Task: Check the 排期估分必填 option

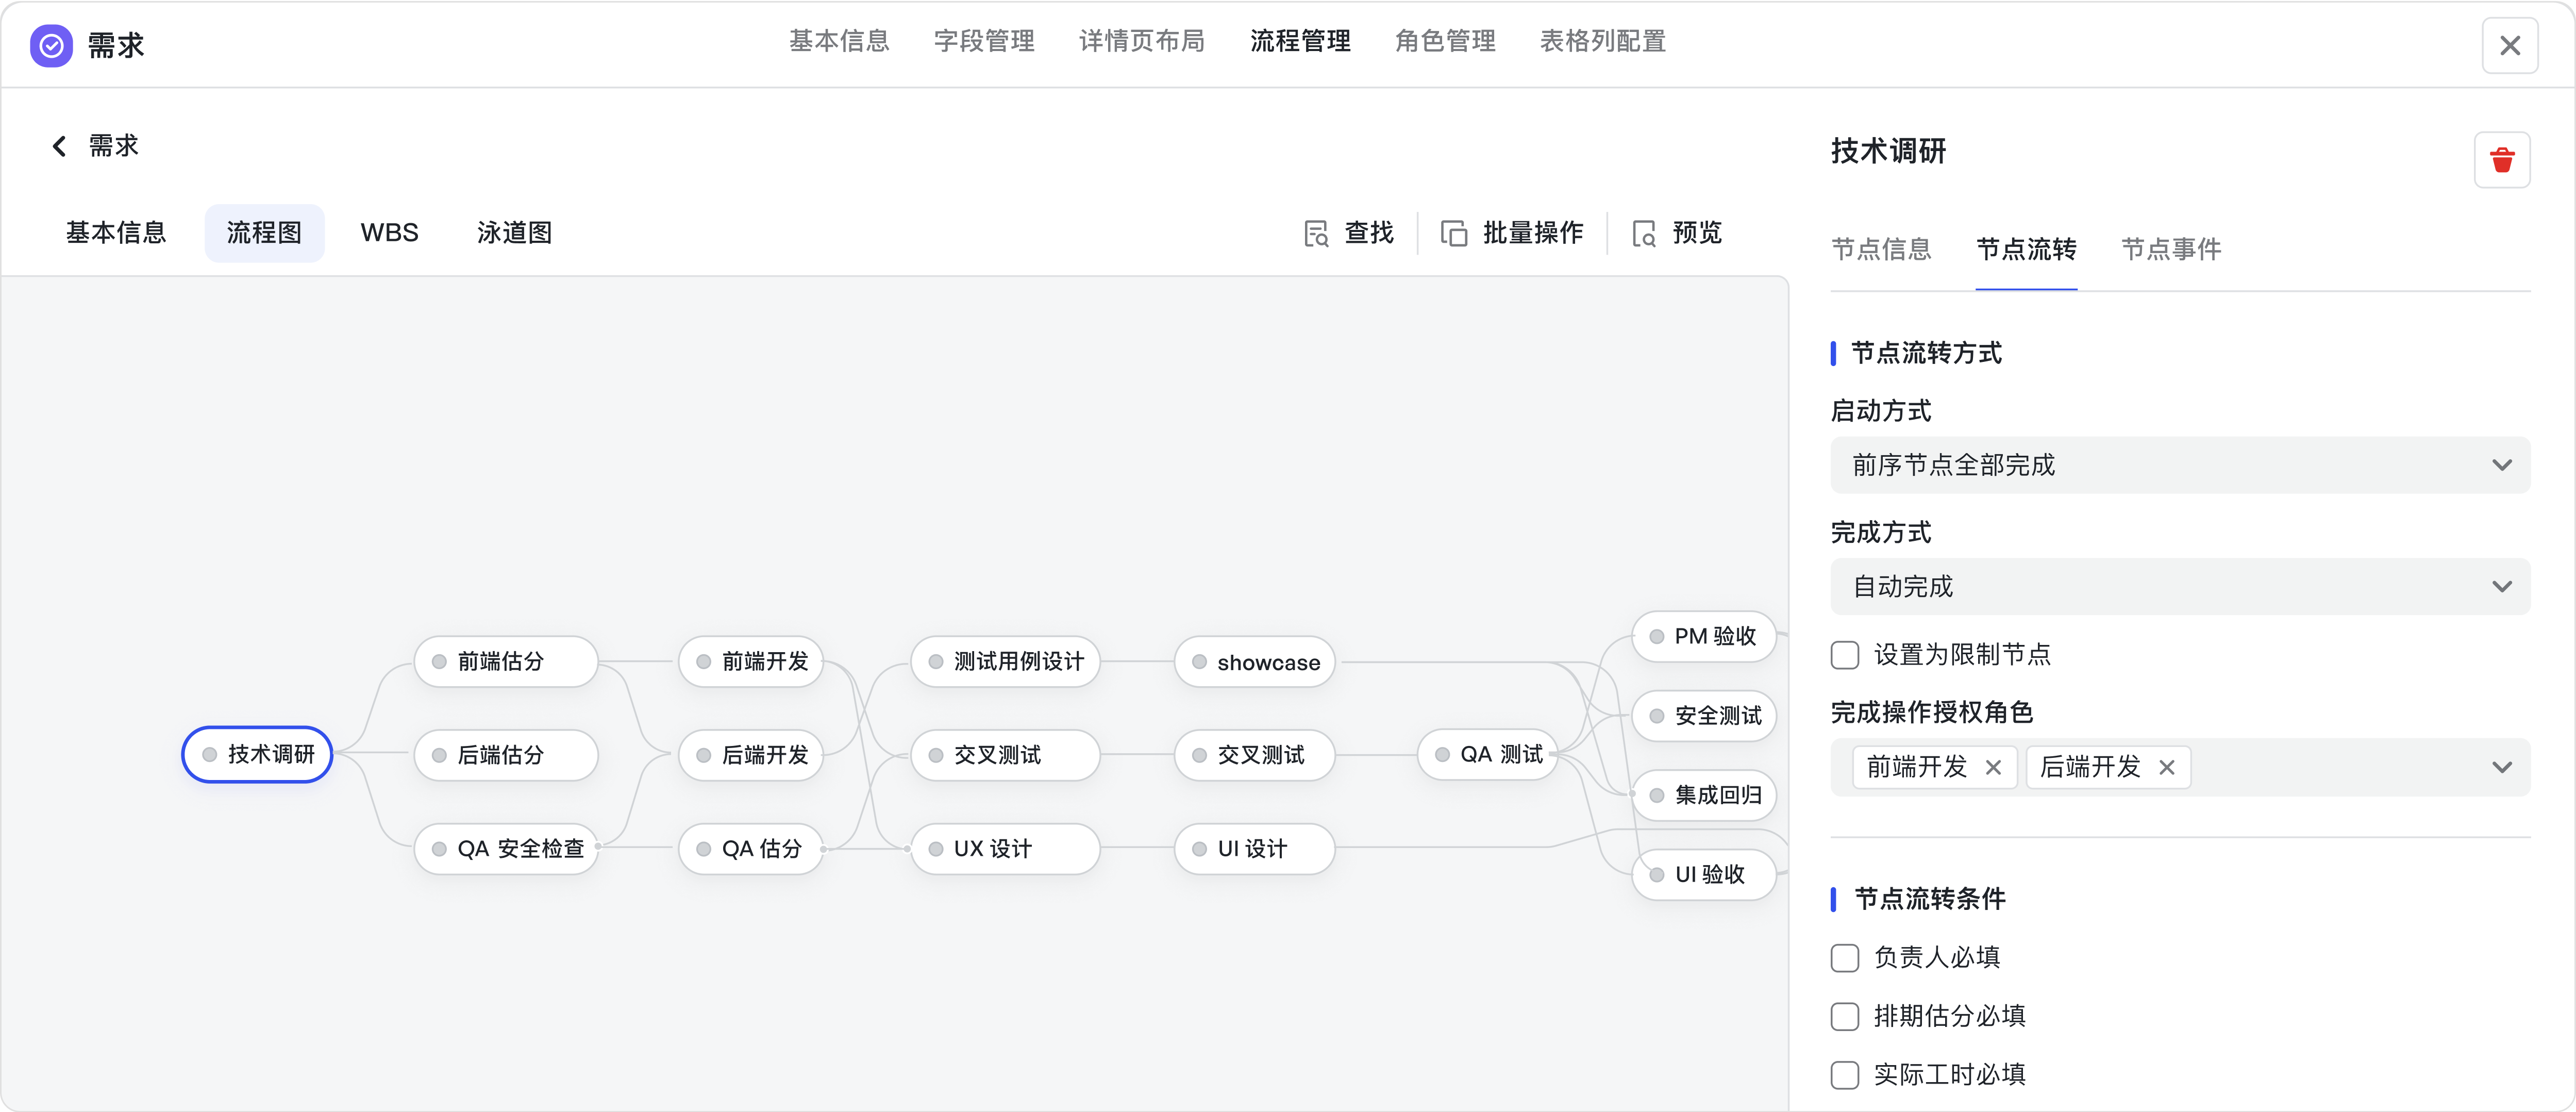Action: (1845, 1016)
